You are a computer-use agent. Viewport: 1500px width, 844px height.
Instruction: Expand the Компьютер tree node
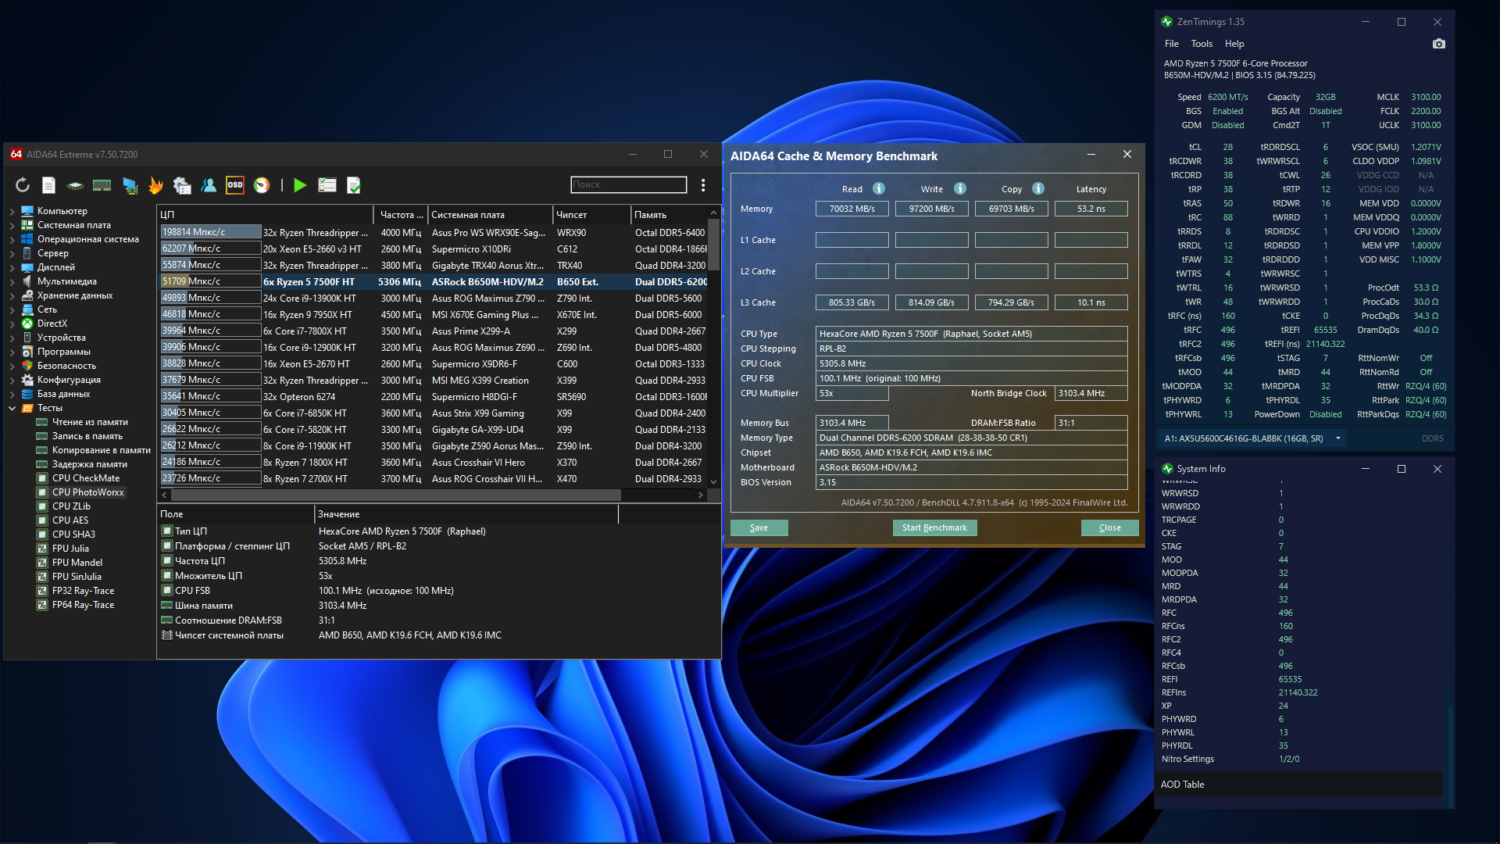pyautogui.click(x=12, y=211)
